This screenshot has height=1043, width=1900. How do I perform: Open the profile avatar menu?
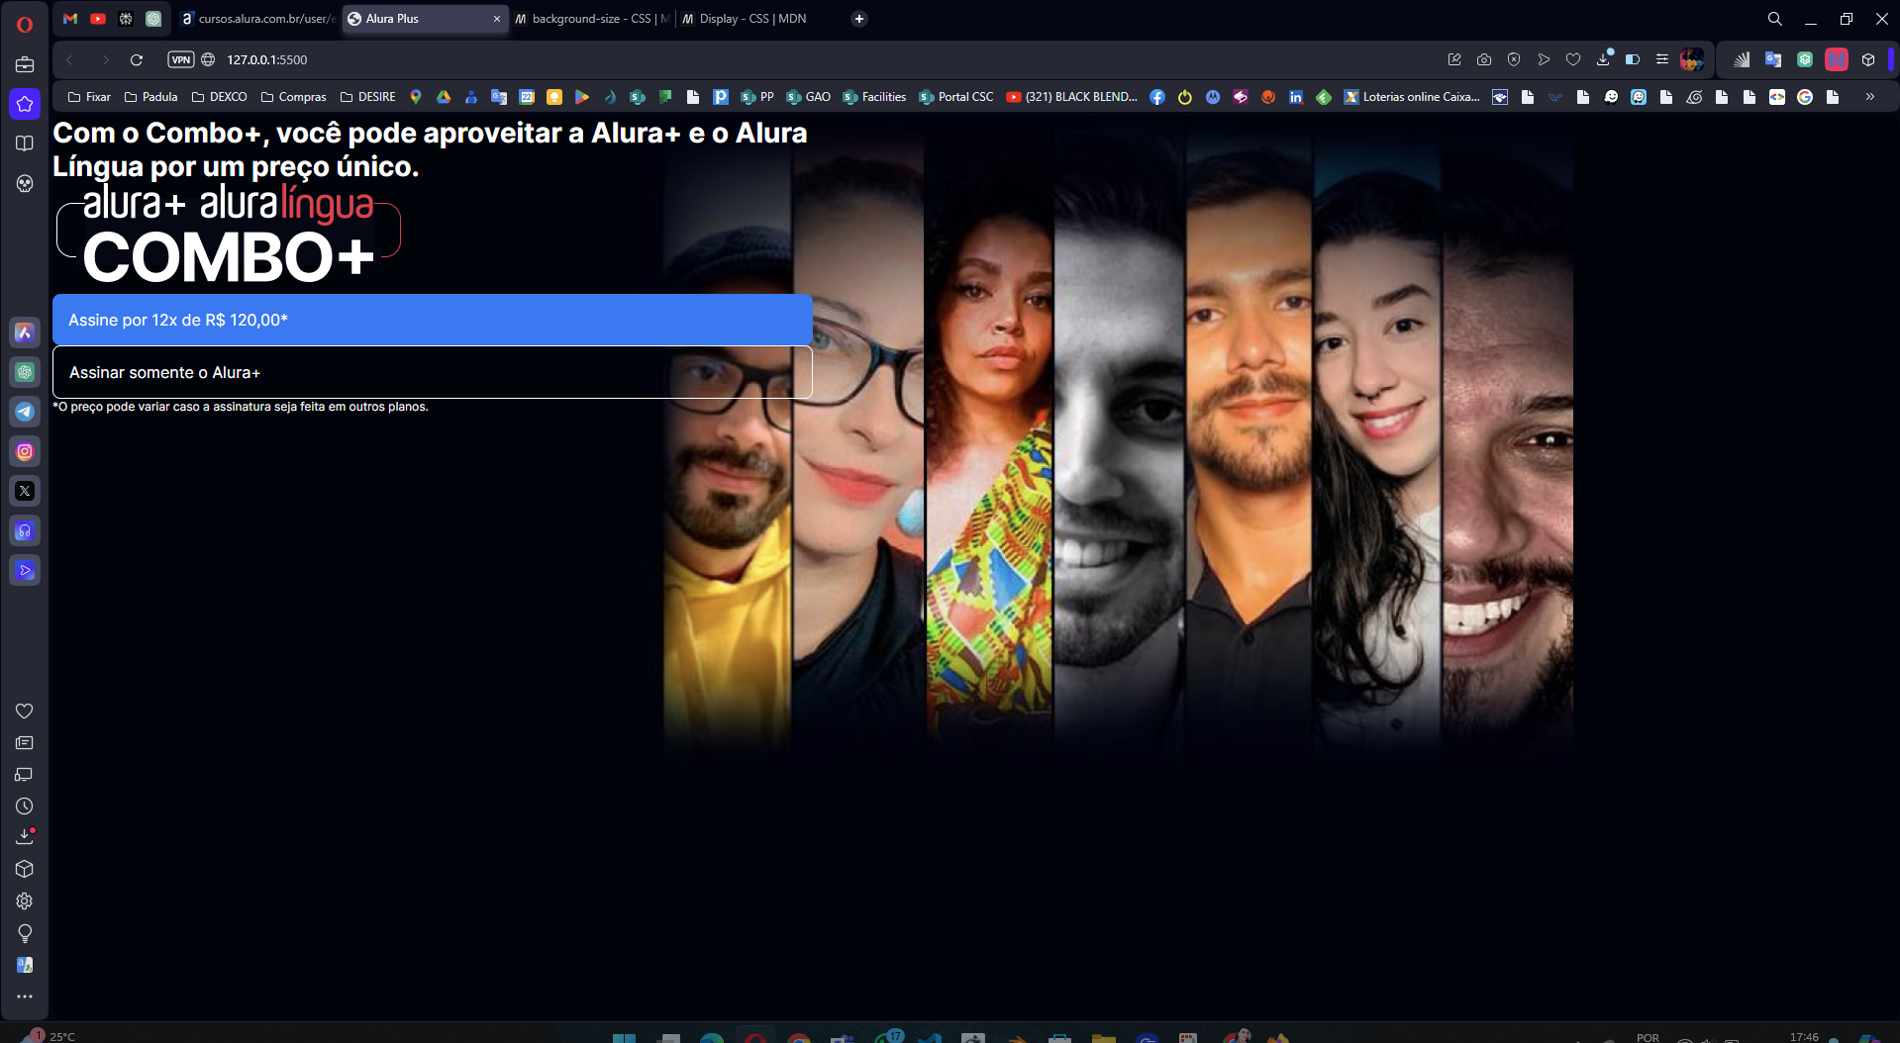(1692, 59)
